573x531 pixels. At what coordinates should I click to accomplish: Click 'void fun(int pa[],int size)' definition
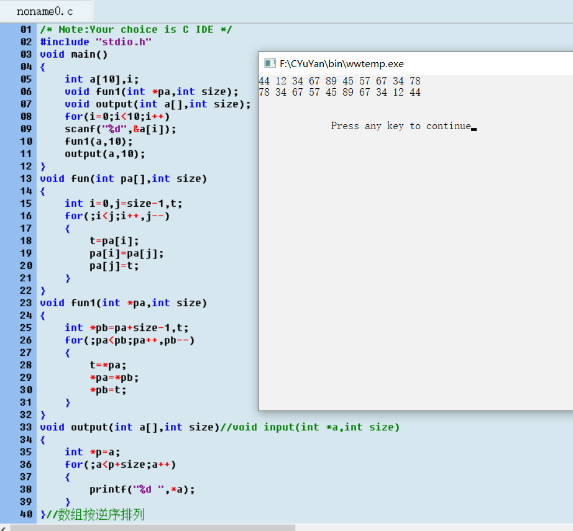(124, 179)
